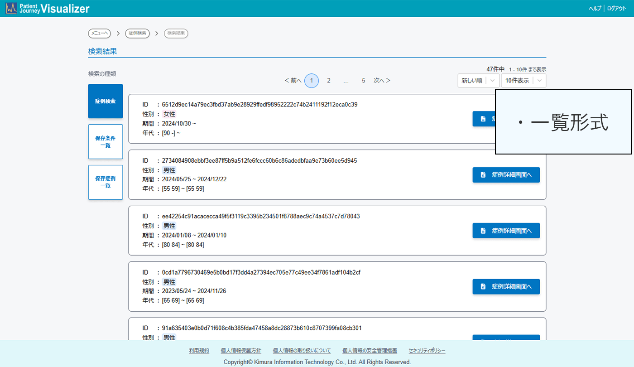Go to results page 2

tap(329, 81)
